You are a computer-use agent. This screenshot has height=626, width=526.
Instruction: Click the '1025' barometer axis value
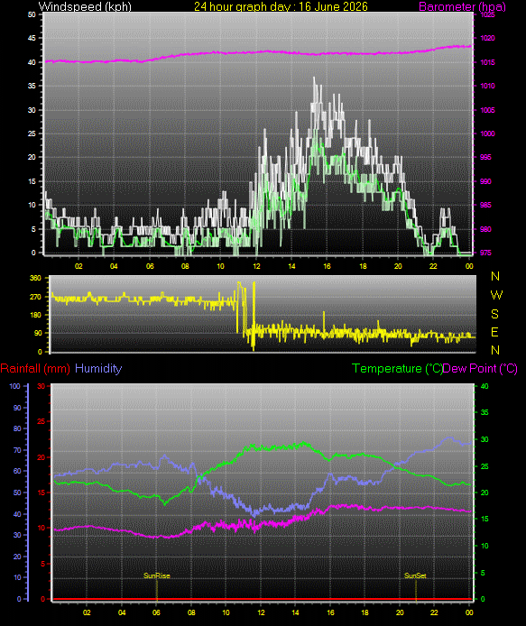pyautogui.click(x=487, y=14)
